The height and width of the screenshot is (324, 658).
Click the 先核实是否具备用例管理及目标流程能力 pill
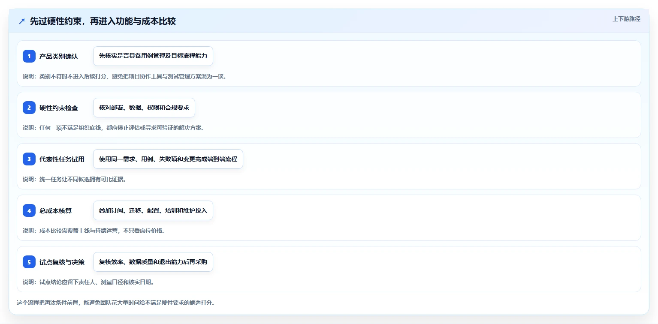pyautogui.click(x=153, y=56)
